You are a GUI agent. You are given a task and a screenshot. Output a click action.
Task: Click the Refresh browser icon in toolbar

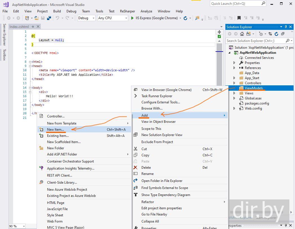(x=185, y=18)
